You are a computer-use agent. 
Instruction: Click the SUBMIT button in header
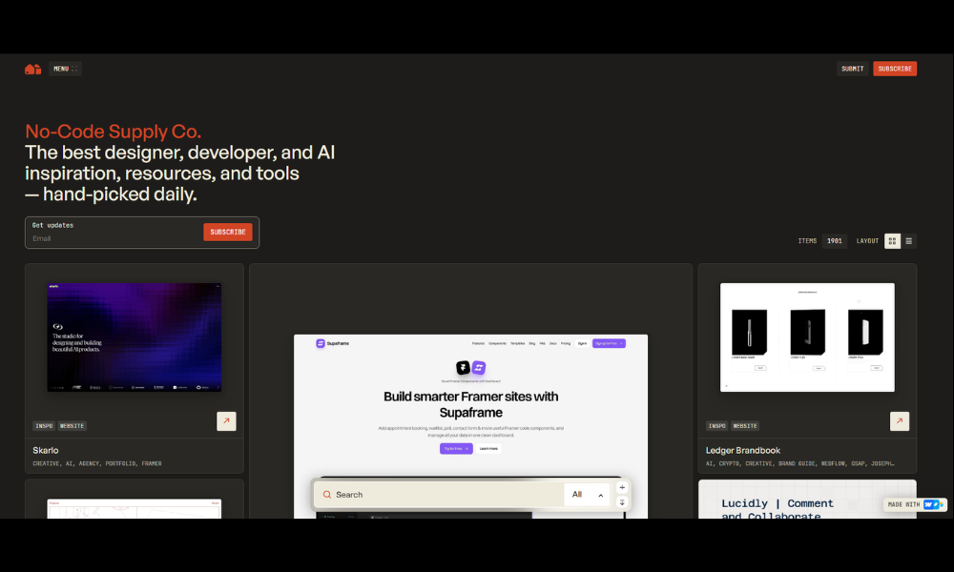(x=852, y=69)
